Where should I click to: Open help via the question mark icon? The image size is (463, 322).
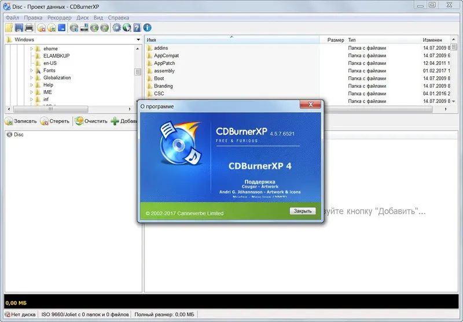[x=137, y=28]
